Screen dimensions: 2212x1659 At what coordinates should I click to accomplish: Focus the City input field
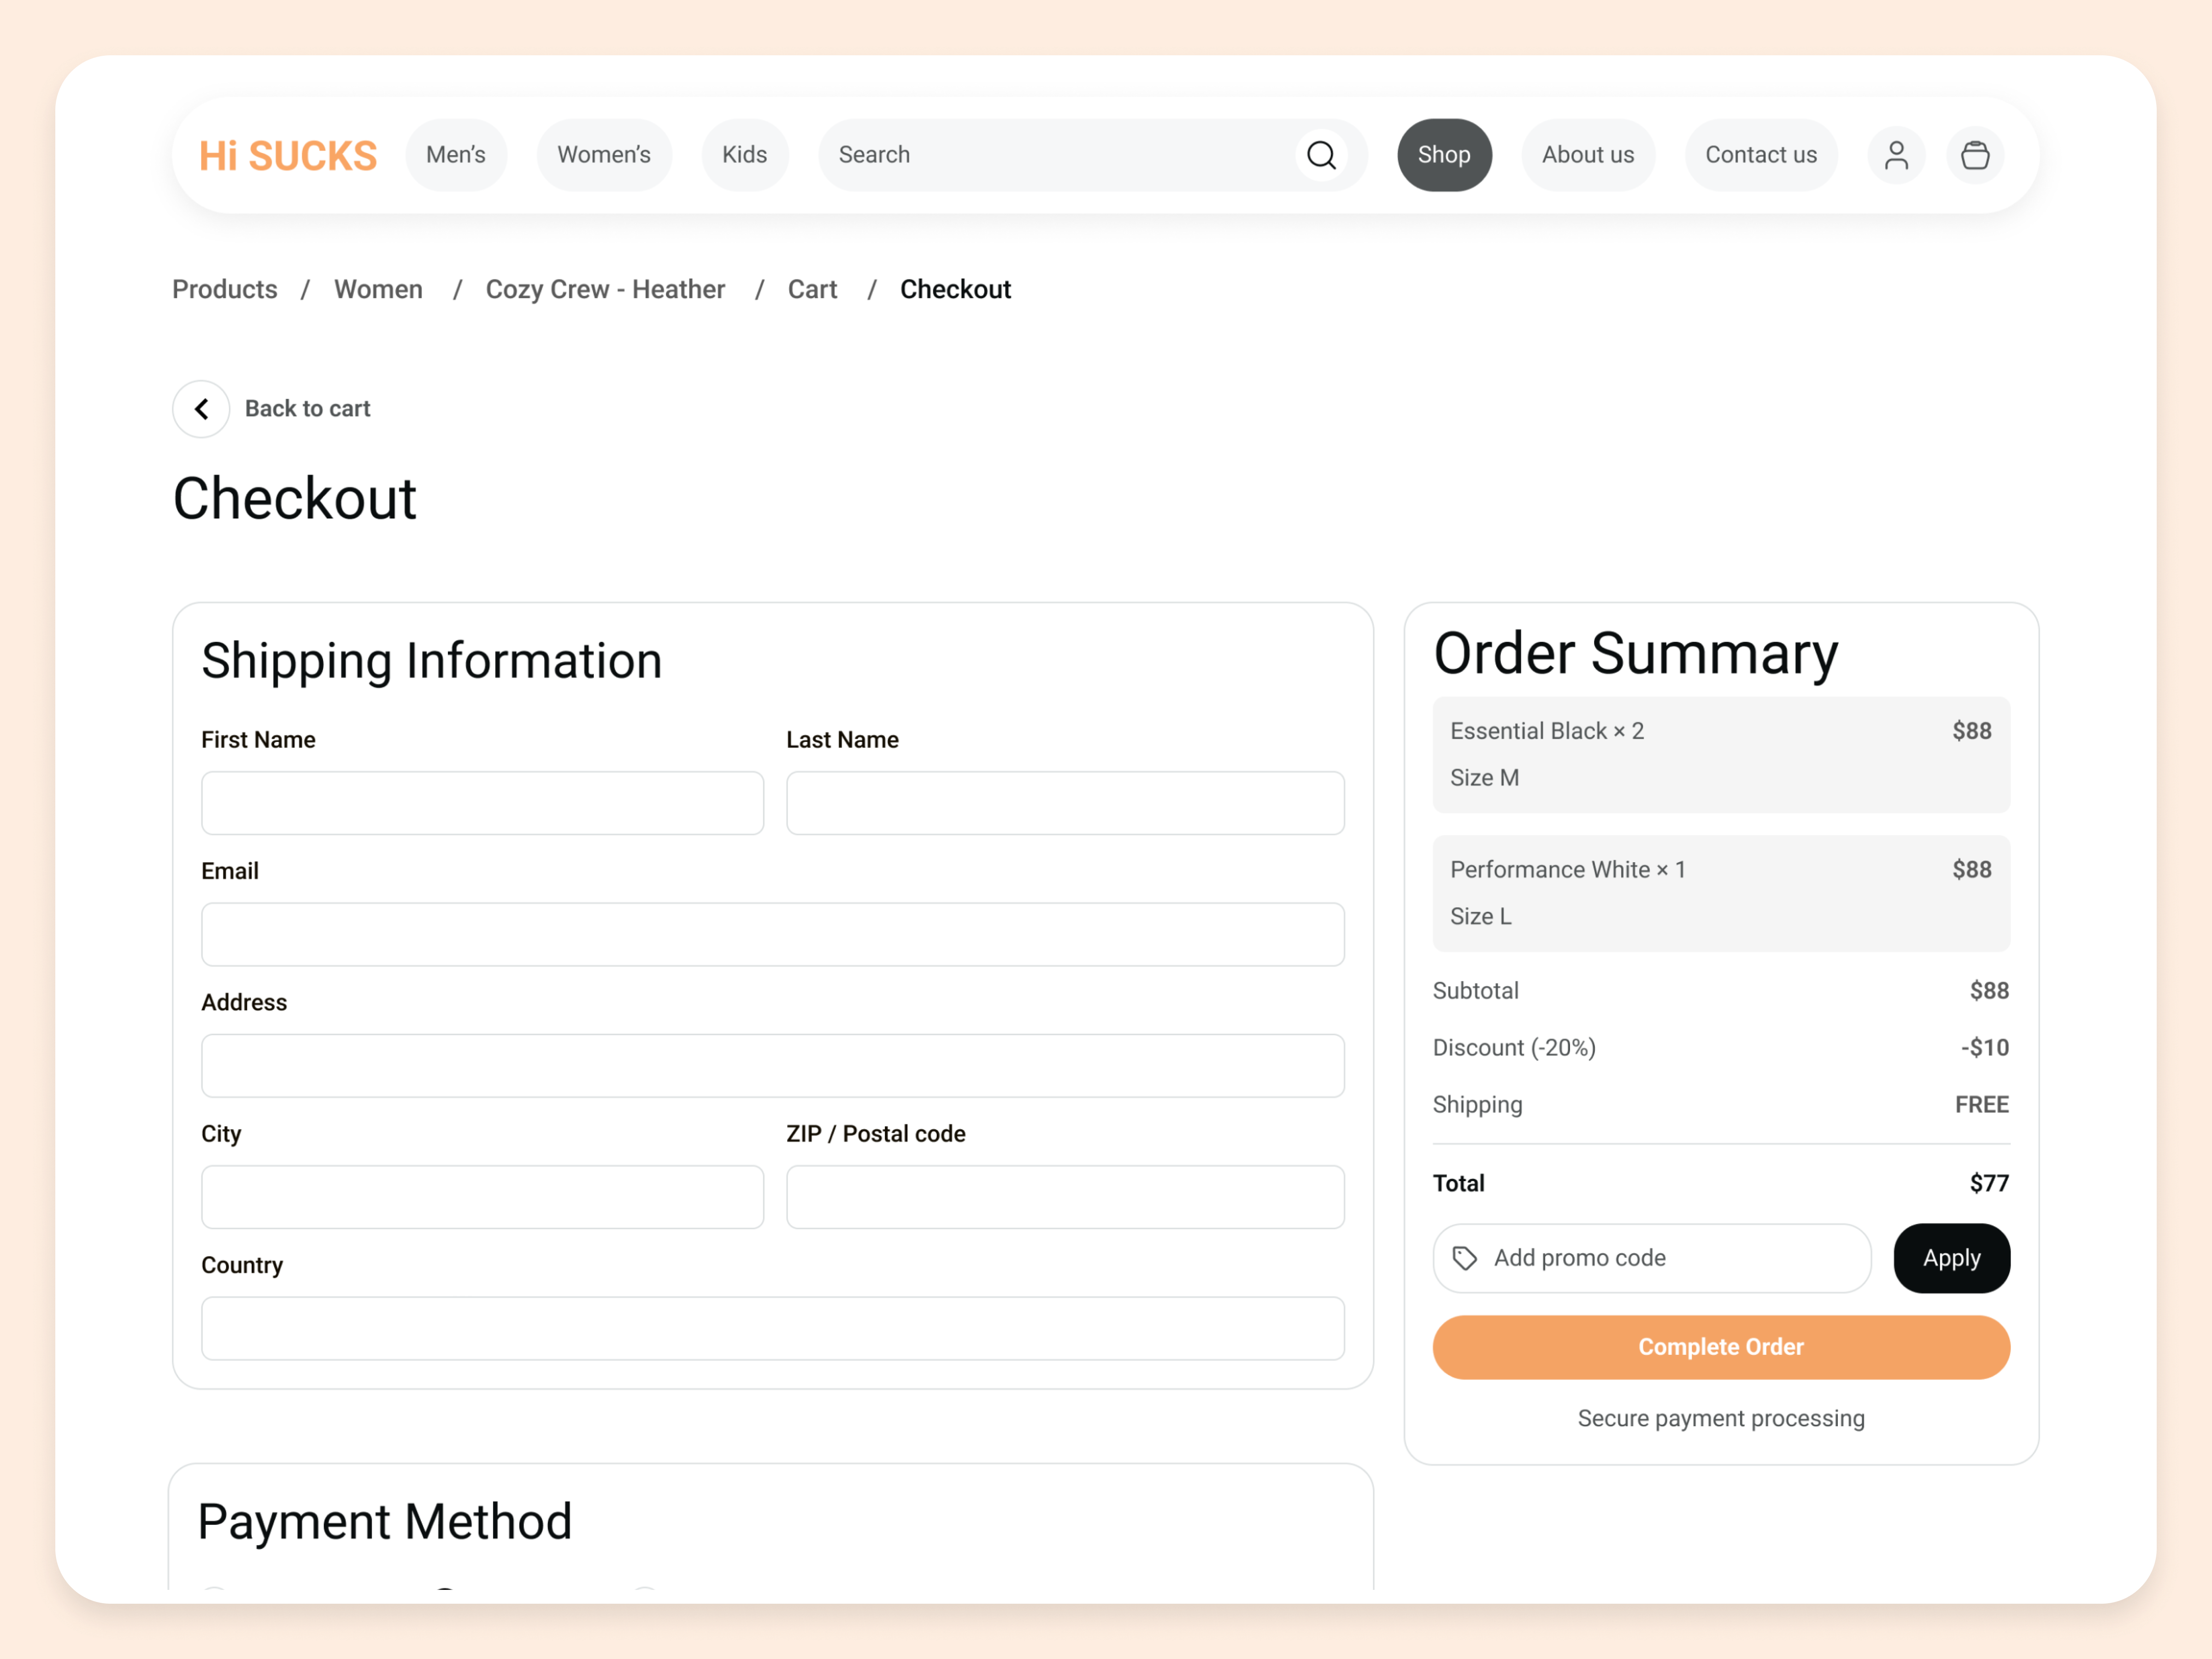[x=482, y=1197]
